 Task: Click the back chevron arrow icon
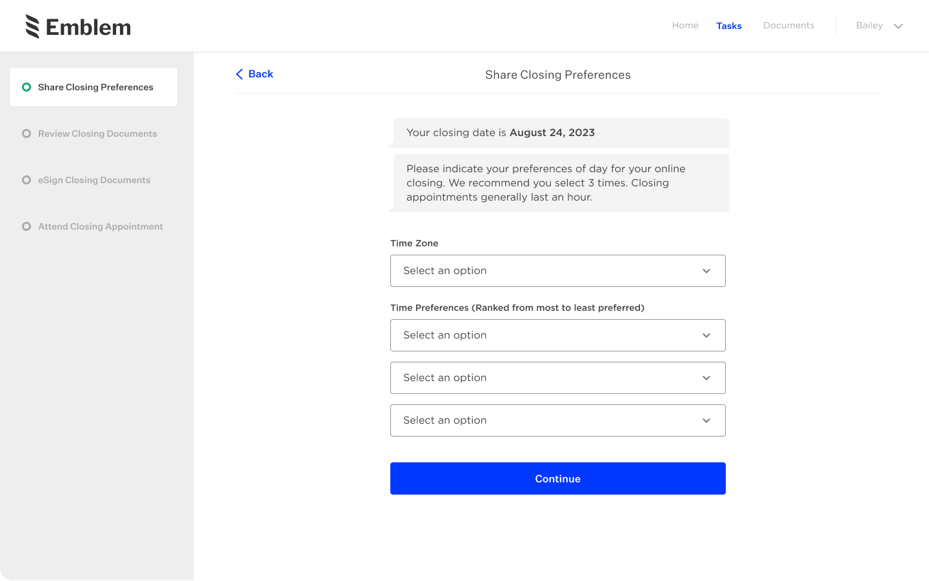(x=239, y=74)
